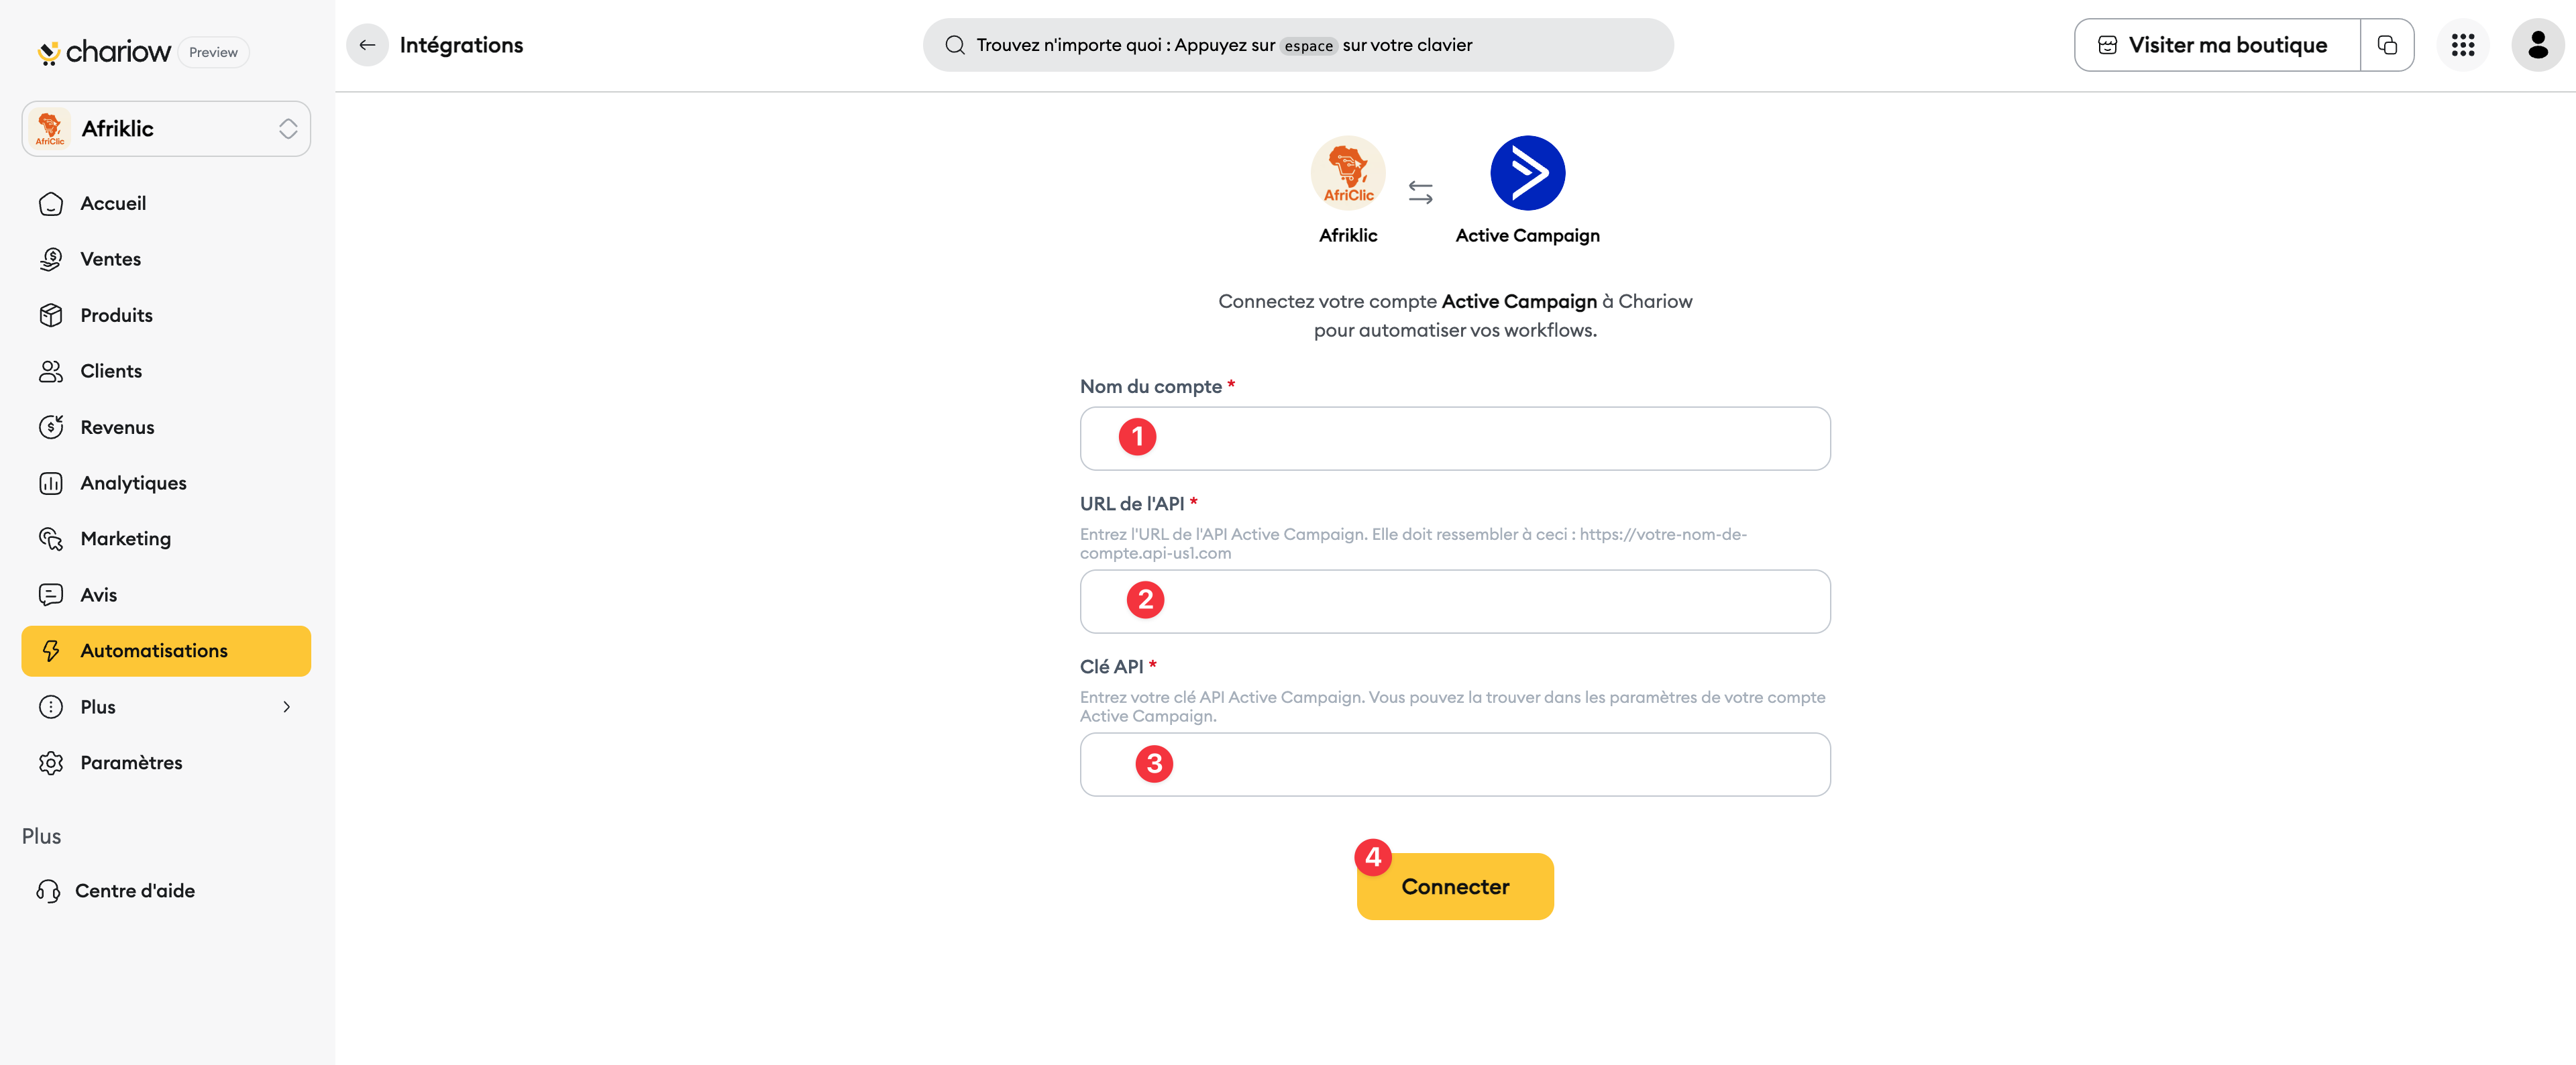The height and width of the screenshot is (1065, 2576).
Task: Click the Clé API label
Action: tap(1111, 666)
